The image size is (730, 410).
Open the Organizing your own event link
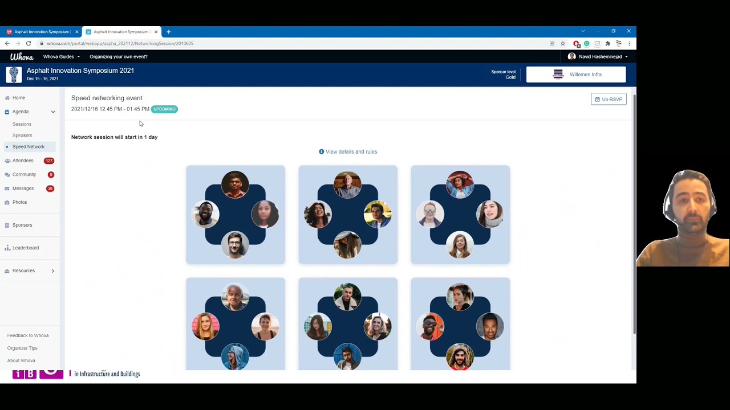119,57
